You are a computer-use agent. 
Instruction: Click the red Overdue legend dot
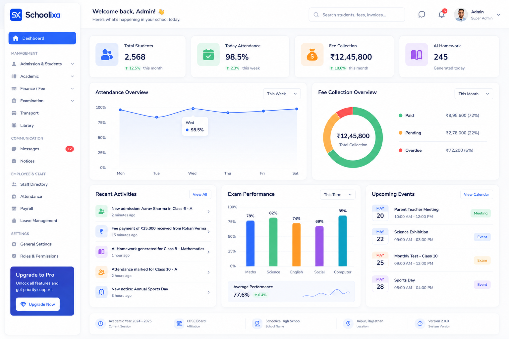coord(400,150)
